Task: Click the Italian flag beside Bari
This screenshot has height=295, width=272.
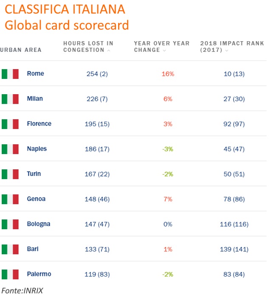Action: tap(10, 249)
